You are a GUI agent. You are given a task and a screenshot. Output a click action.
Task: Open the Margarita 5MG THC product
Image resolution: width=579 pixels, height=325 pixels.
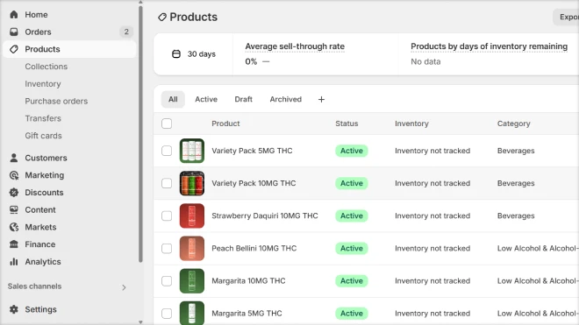coord(247,314)
